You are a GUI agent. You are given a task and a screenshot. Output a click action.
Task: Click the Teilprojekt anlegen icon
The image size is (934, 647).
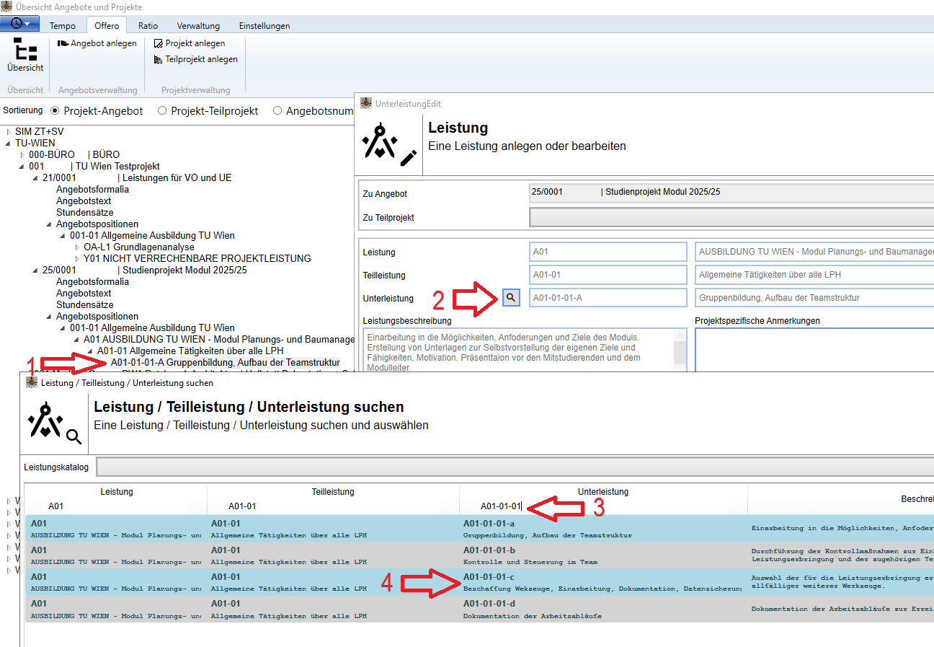pyautogui.click(x=158, y=59)
